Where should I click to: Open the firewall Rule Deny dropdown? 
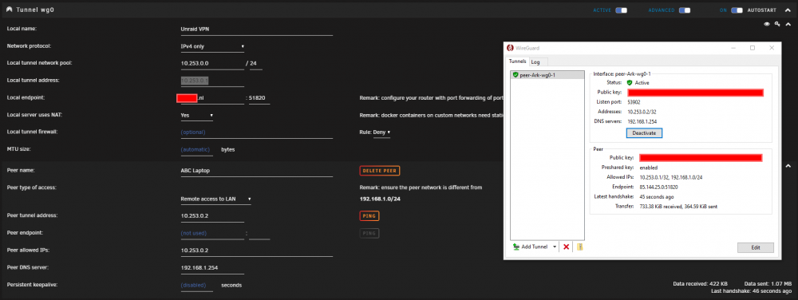coord(381,132)
